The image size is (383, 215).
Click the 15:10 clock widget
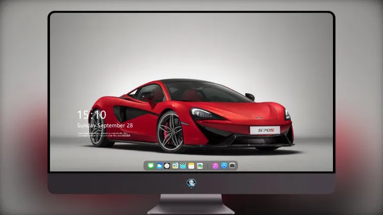pos(91,115)
